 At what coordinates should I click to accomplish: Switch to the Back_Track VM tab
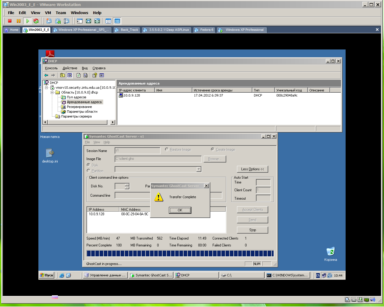click(x=127, y=30)
